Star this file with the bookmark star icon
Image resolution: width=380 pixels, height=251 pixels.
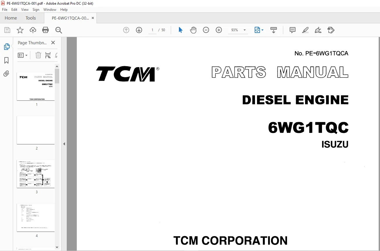20,30
